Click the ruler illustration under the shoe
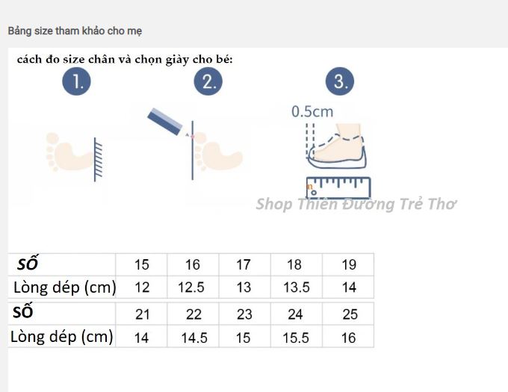The width and height of the screenshot is (508, 392). tap(338, 186)
